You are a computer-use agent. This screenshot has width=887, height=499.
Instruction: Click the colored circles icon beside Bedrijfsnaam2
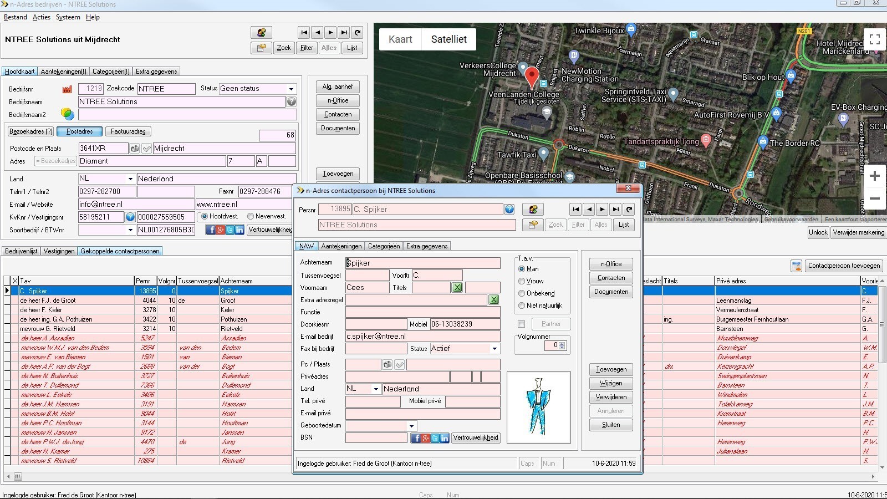[x=67, y=114]
